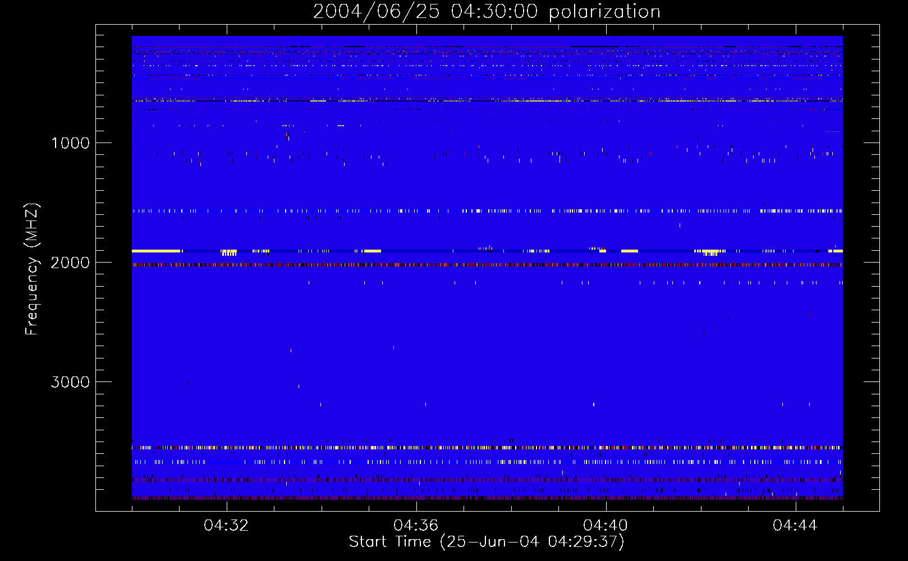The height and width of the screenshot is (561, 908).
Task: Click the 3000 frequency tick label
Action: point(70,382)
